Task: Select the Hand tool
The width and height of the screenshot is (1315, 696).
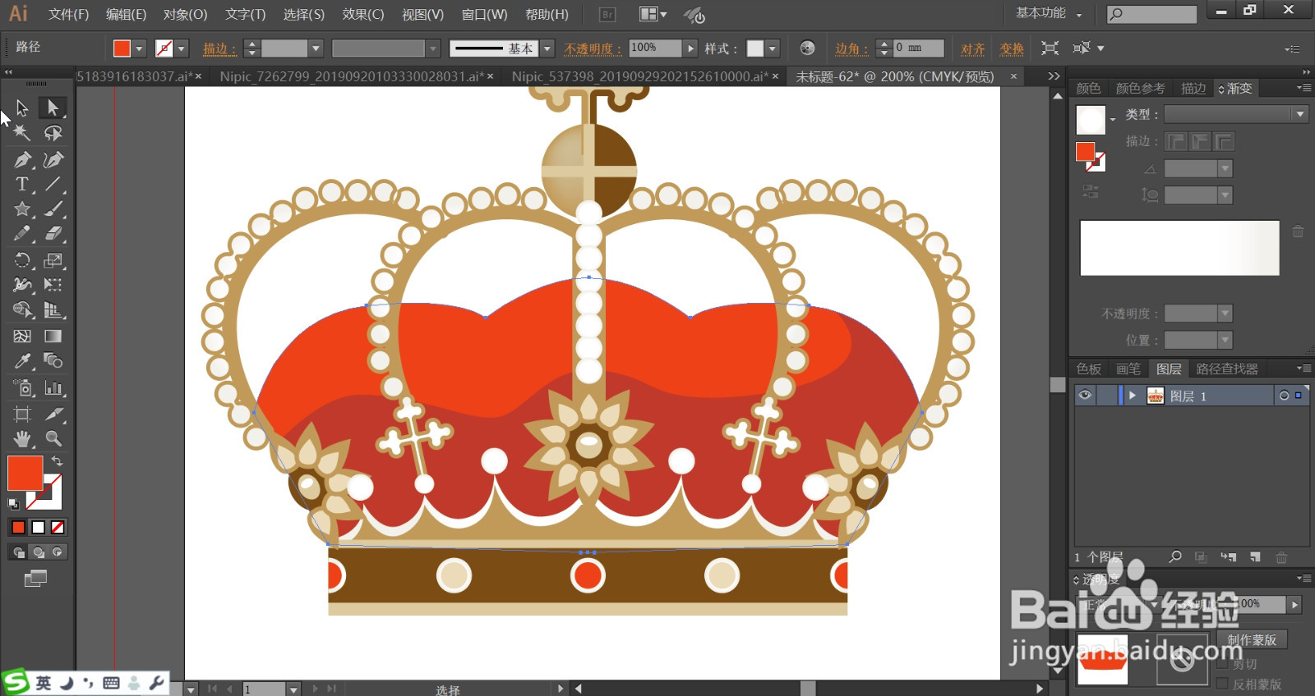Action: coord(22,438)
